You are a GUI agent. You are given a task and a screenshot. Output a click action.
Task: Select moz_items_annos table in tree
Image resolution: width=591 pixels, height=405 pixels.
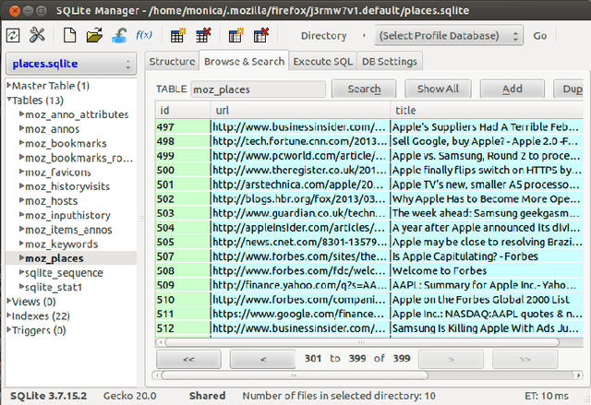click(x=68, y=230)
